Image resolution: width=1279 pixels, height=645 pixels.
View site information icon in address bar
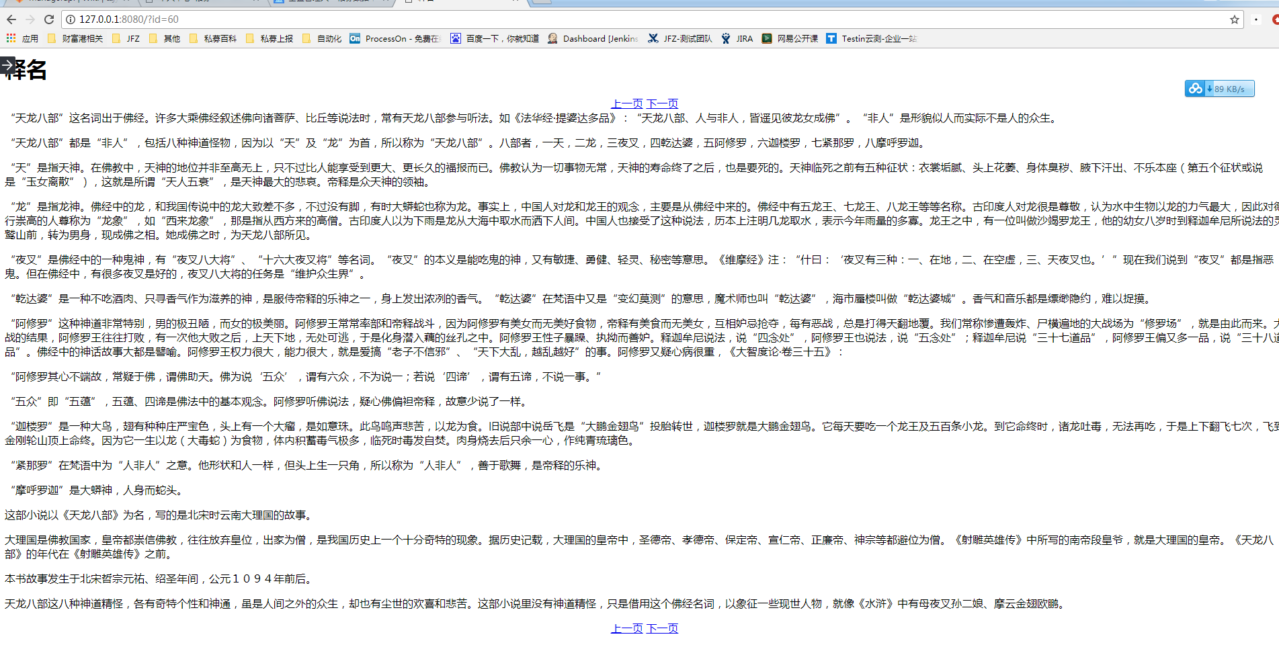click(x=71, y=19)
